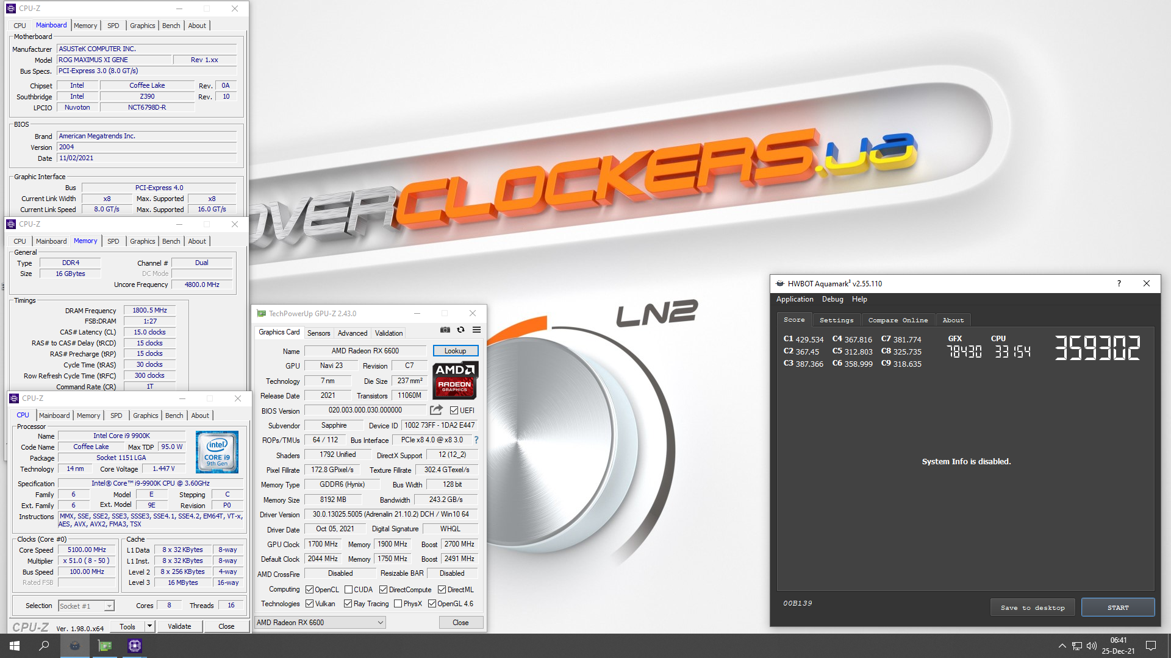The width and height of the screenshot is (1171, 658).
Task: Click the 359302 score display in Aquamark
Action: coord(1098,348)
